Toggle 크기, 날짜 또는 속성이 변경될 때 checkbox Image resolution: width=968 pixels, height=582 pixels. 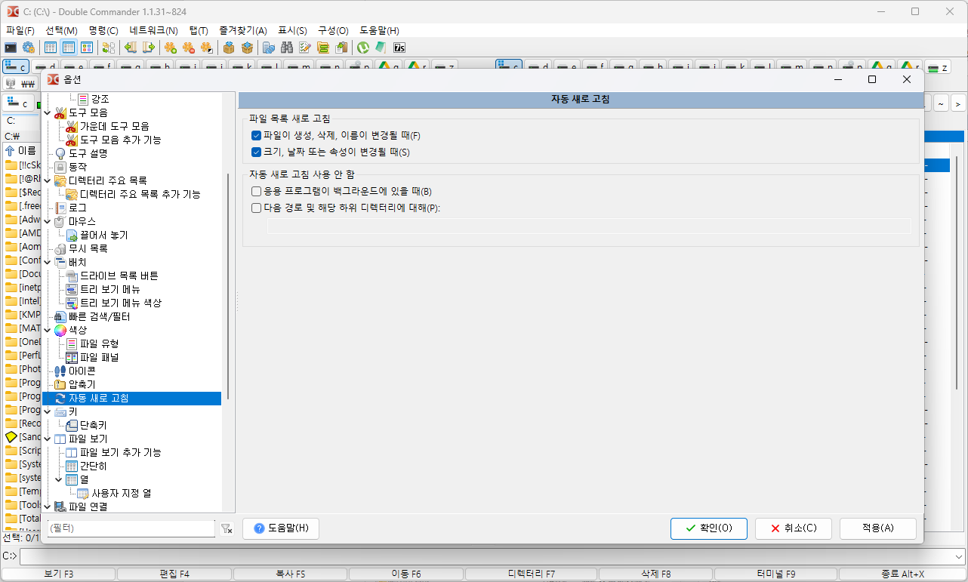pos(256,152)
